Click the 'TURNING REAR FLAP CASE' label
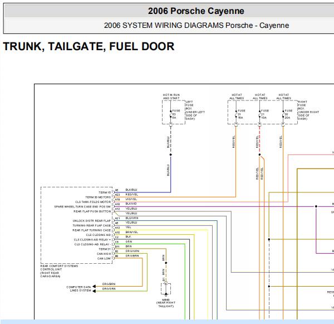The width and height of the screenshot is (334, 324). [92, 225]
